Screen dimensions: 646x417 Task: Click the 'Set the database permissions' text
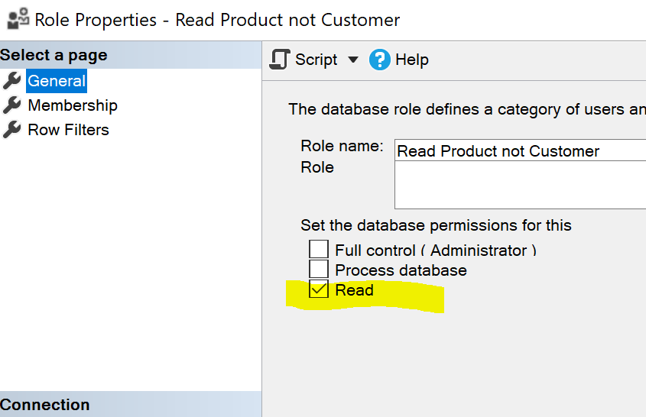tap(436, 225)
